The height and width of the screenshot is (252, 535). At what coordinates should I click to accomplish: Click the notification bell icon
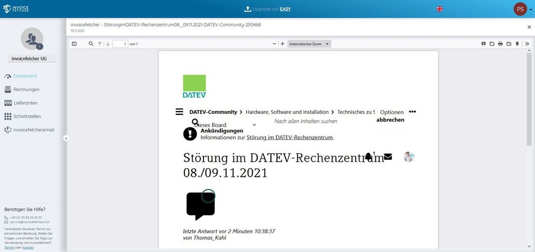(x=368, y=156)
